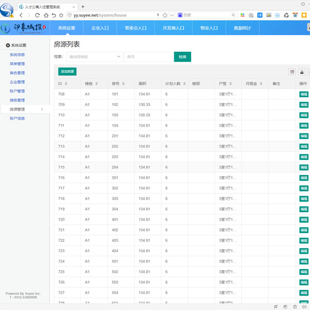Click the export icon in table toolbar
Image resolution: width=310 pixels, height=310 pixels.
pyautogui.click(x=301, y=72)
